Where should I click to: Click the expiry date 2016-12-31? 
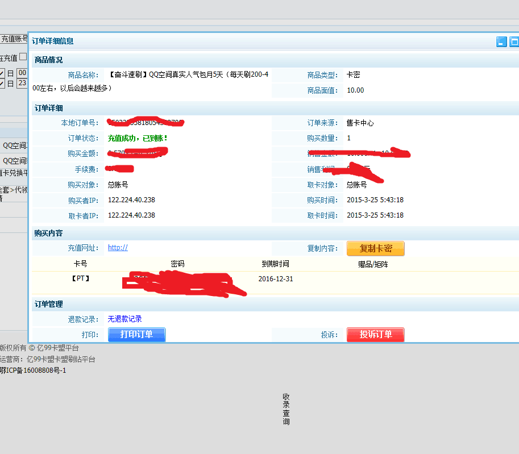coord(276,278)
